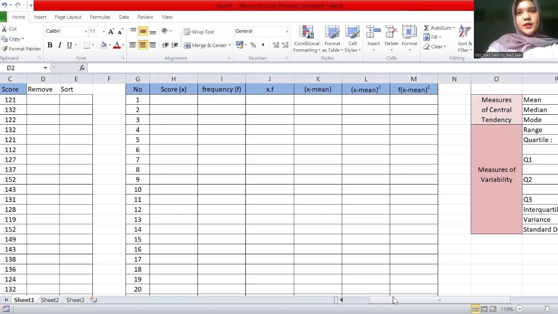Screen dimensions: 558x314
Task: Click the Name Box showing D2
Action: pos(23,68)
